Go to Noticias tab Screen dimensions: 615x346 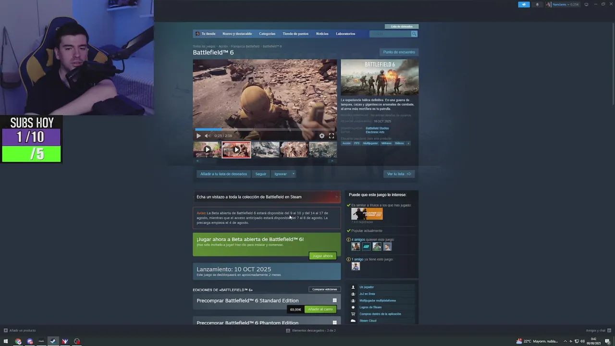[x=322, y=34]
